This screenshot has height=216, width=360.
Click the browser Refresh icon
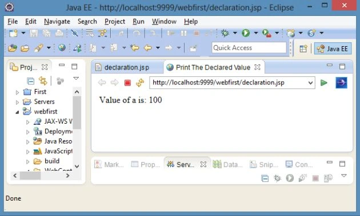[140, 83]
